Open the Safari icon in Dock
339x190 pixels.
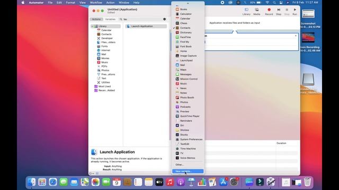tap(53, 182)
